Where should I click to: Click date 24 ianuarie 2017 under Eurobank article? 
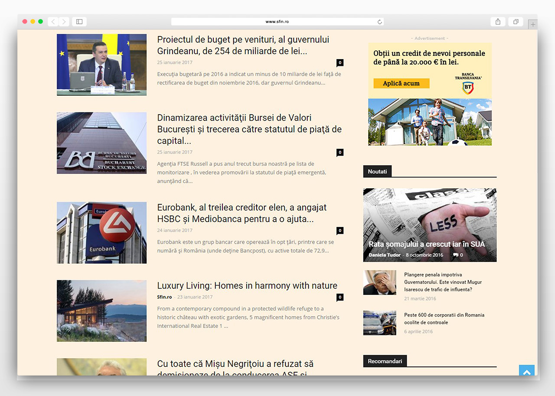pyautogui.click(x=175, y=230)
